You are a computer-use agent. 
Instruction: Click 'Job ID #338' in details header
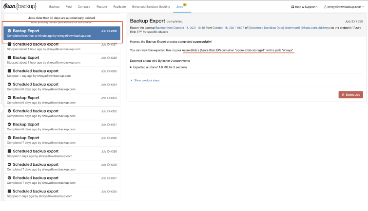click(354, 21)
